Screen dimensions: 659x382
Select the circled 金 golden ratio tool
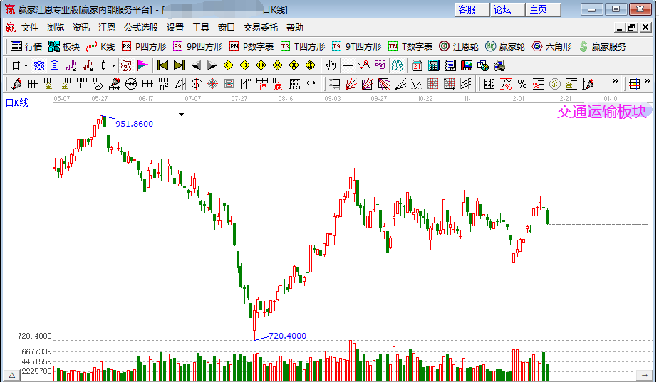coord(555,84)
